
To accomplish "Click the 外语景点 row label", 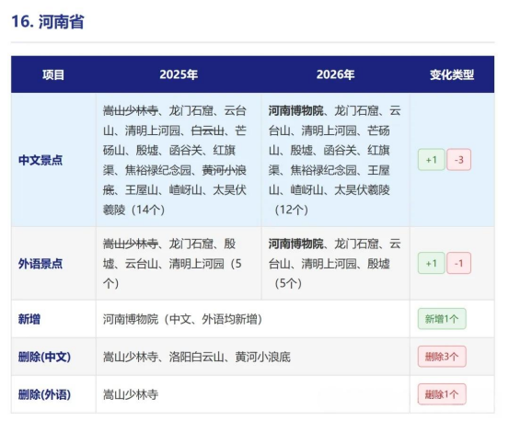I will (40, 264).
